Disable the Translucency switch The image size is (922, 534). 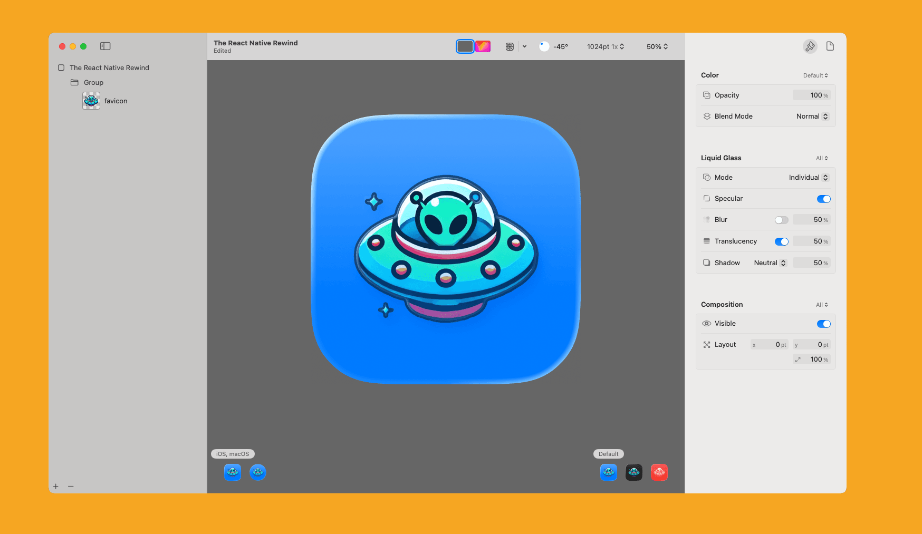781,241
